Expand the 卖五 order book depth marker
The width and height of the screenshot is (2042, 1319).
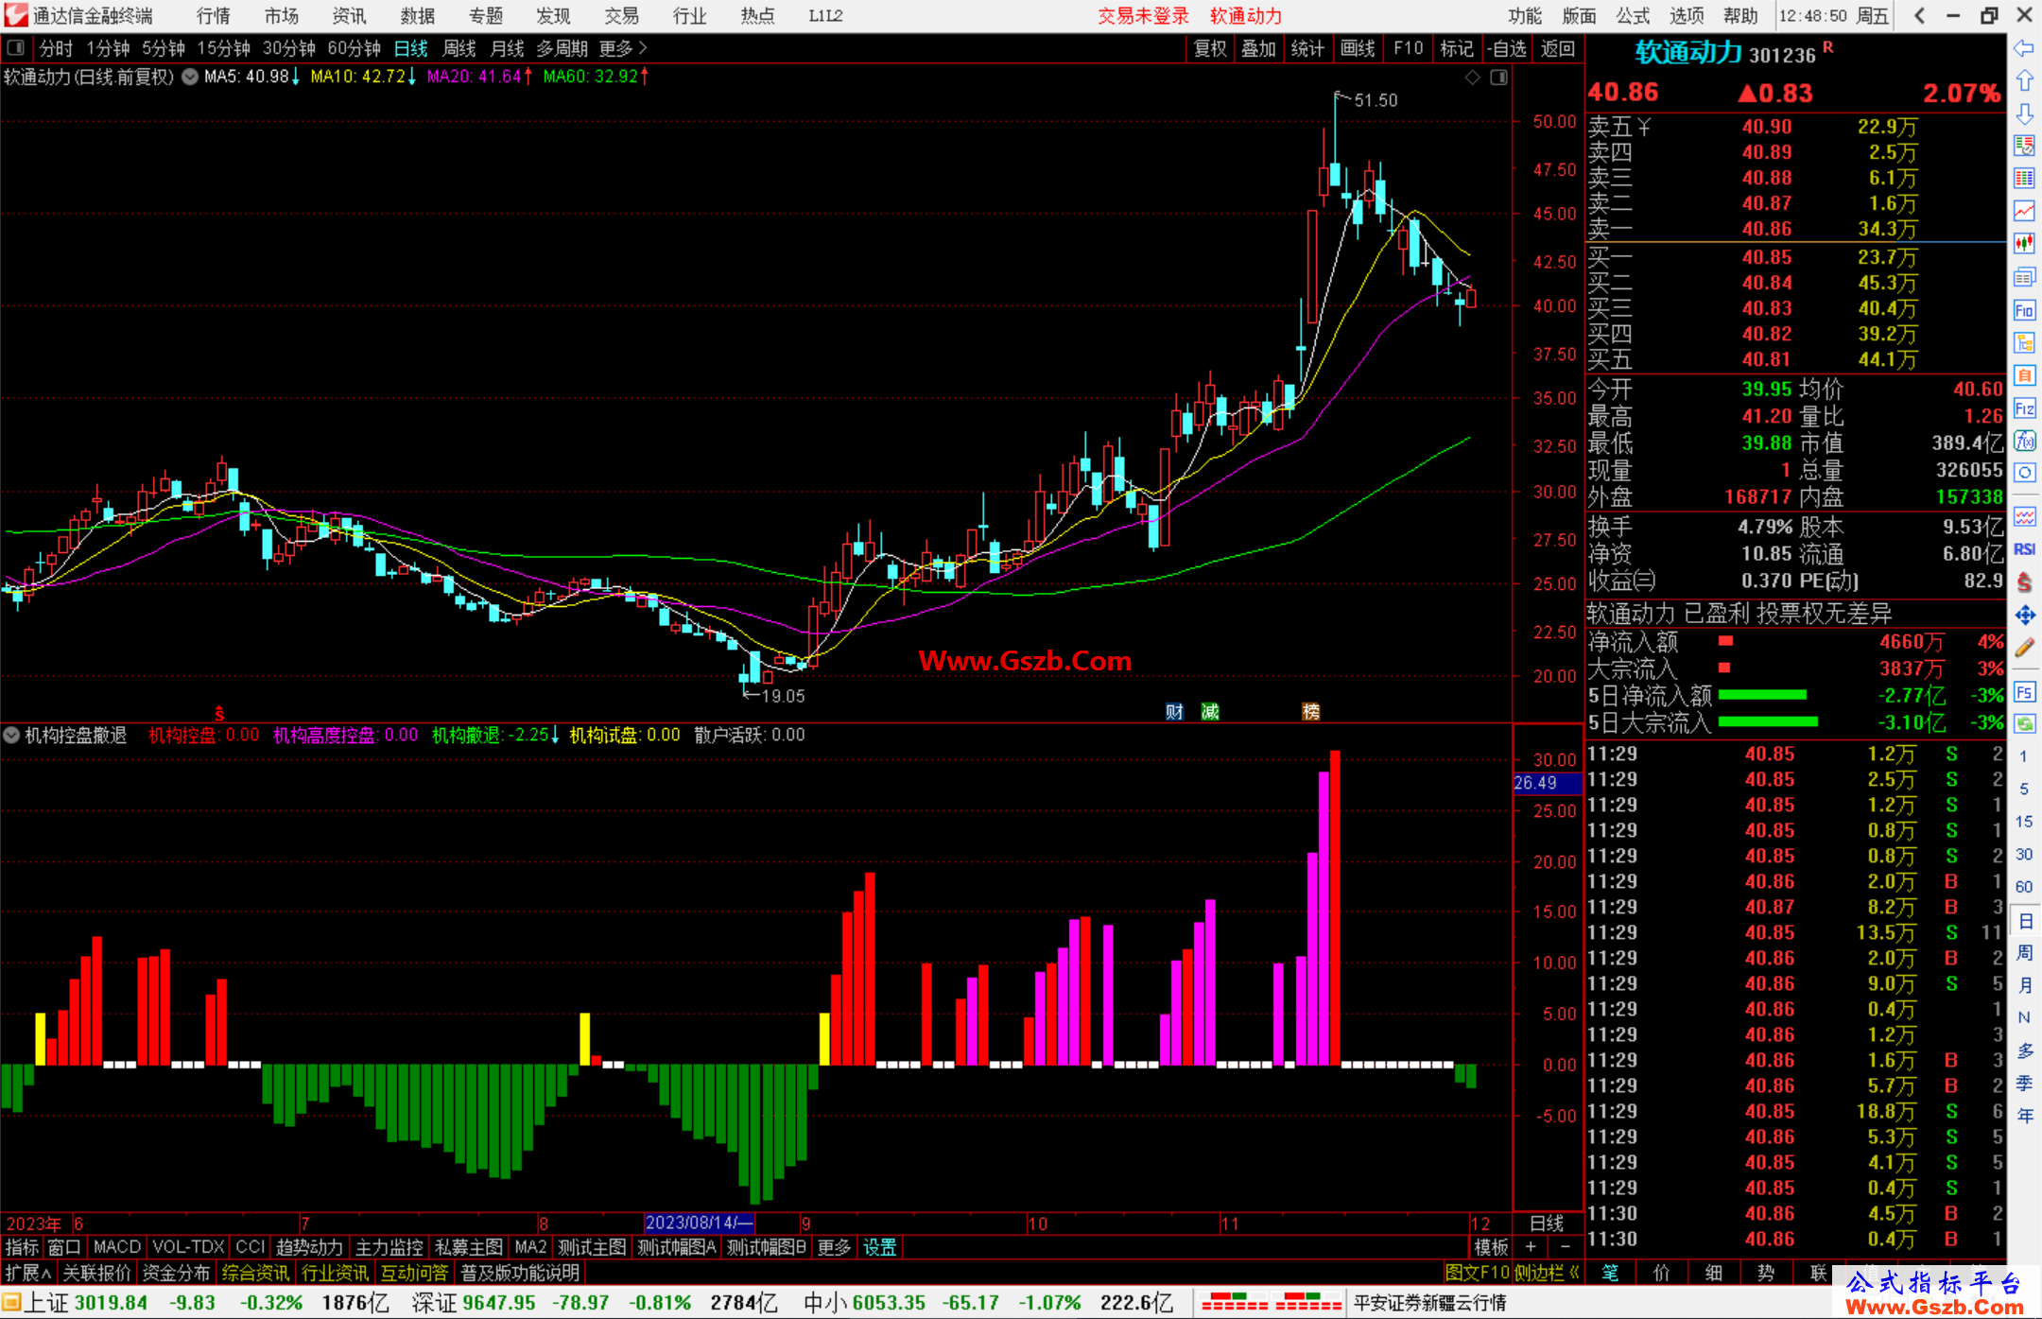[x=1644, y=127]
